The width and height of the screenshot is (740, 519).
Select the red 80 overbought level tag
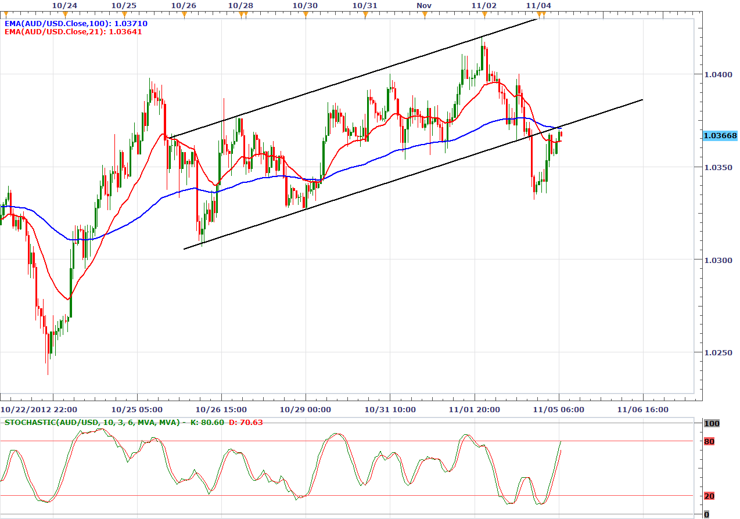709,442
